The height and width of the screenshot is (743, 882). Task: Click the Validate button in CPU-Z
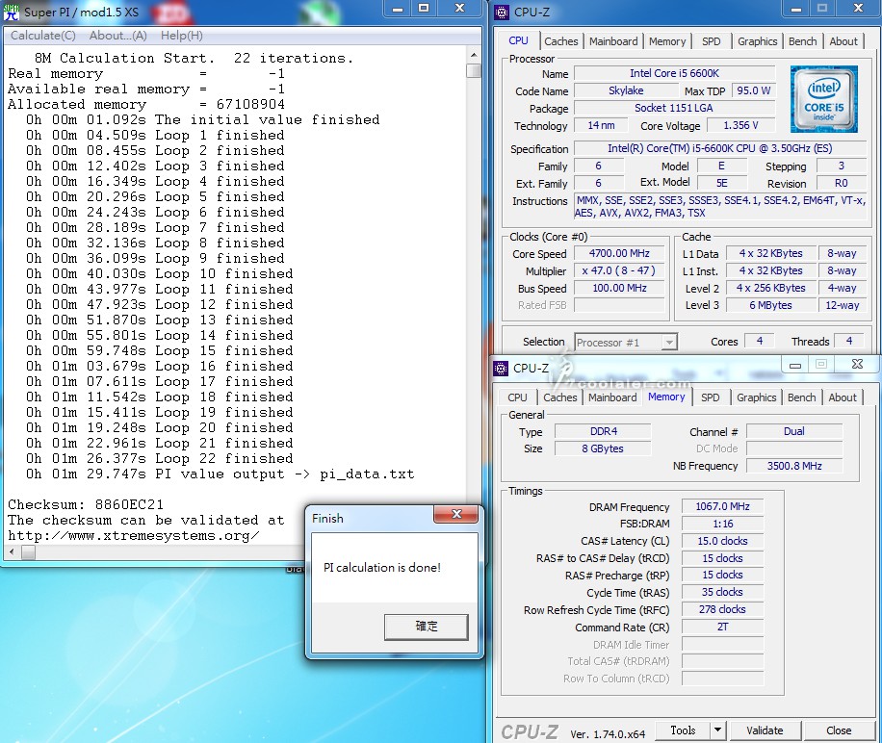tap(765, 730)
